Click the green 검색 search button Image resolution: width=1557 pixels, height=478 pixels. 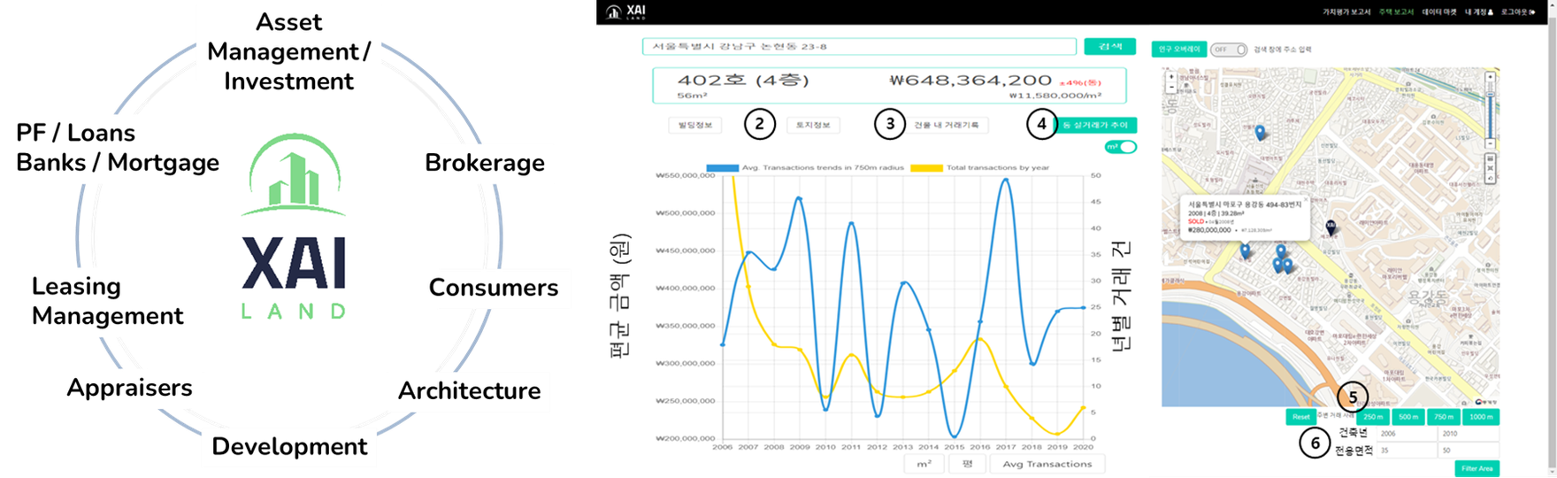click(1109, 47)
